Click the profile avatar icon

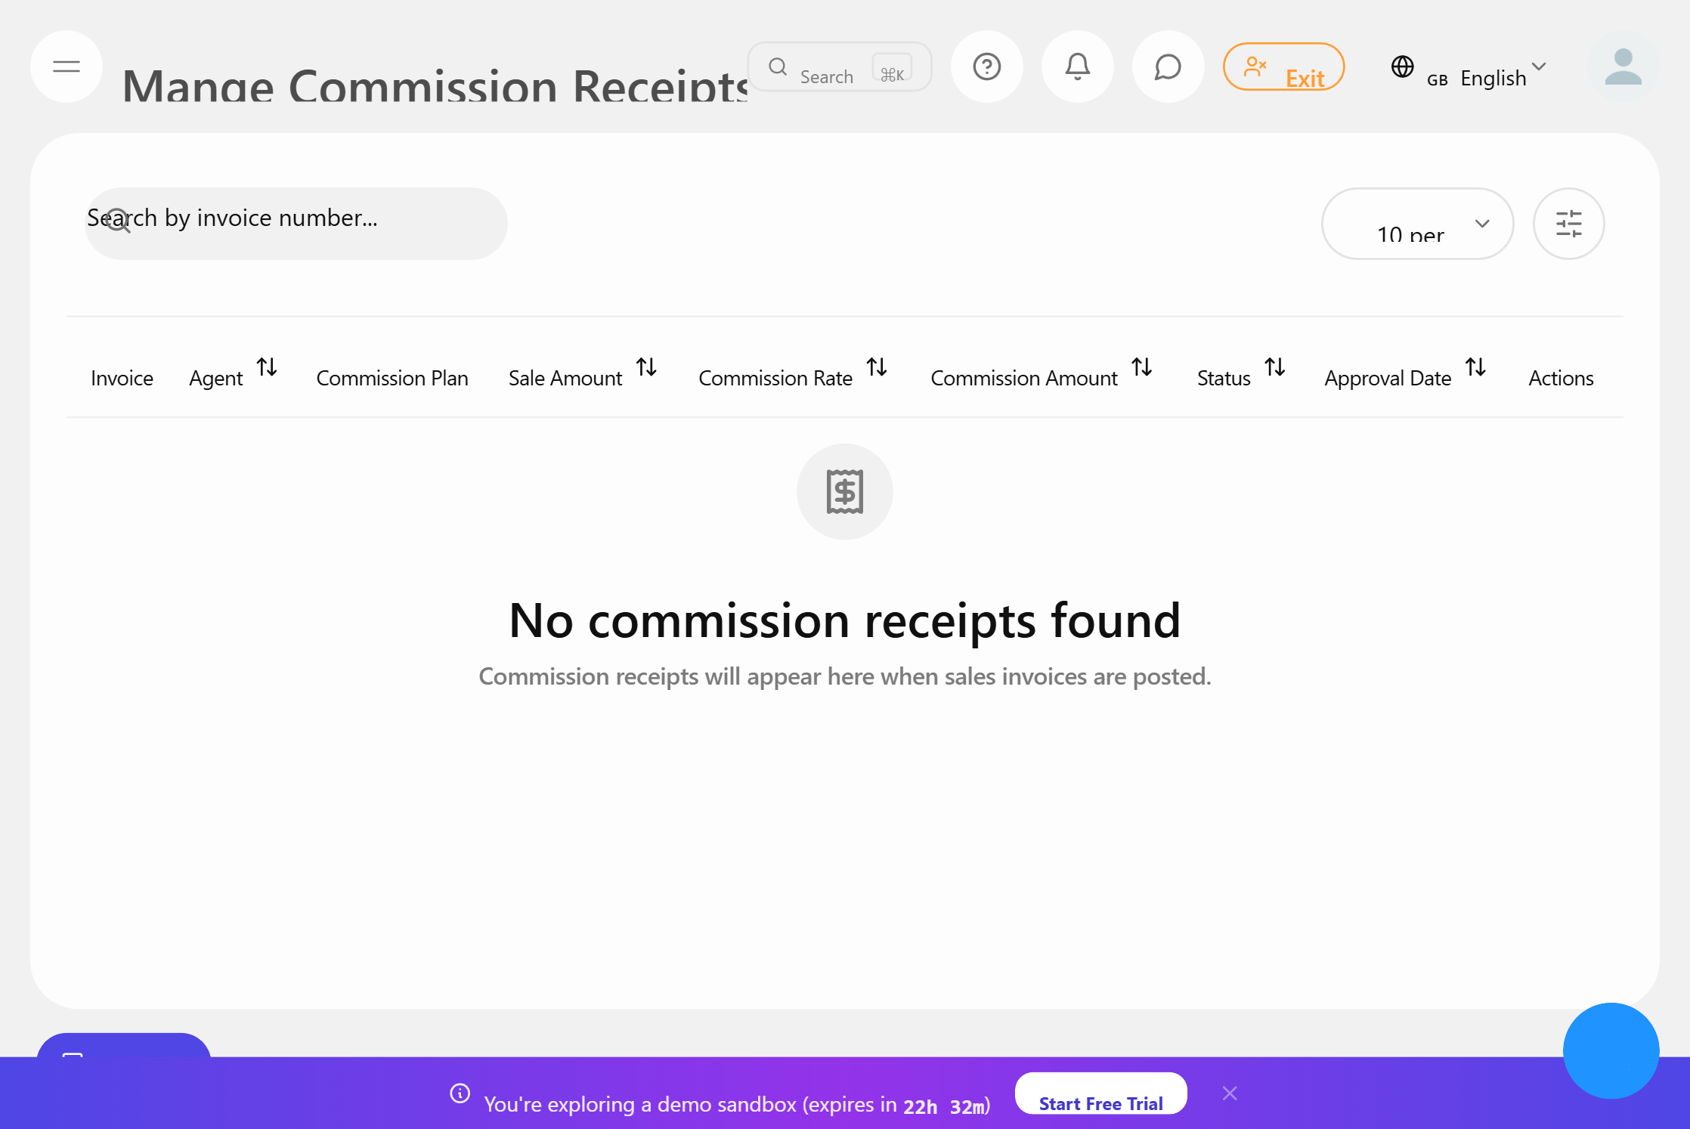1623,68
